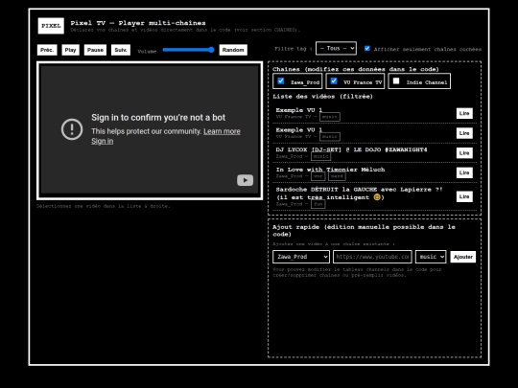Image resolution: width=518 pixels, height=388 pixels.
Task: Click the DJ LYCOX [DJ-SET] video title
Action: (351, 149)
